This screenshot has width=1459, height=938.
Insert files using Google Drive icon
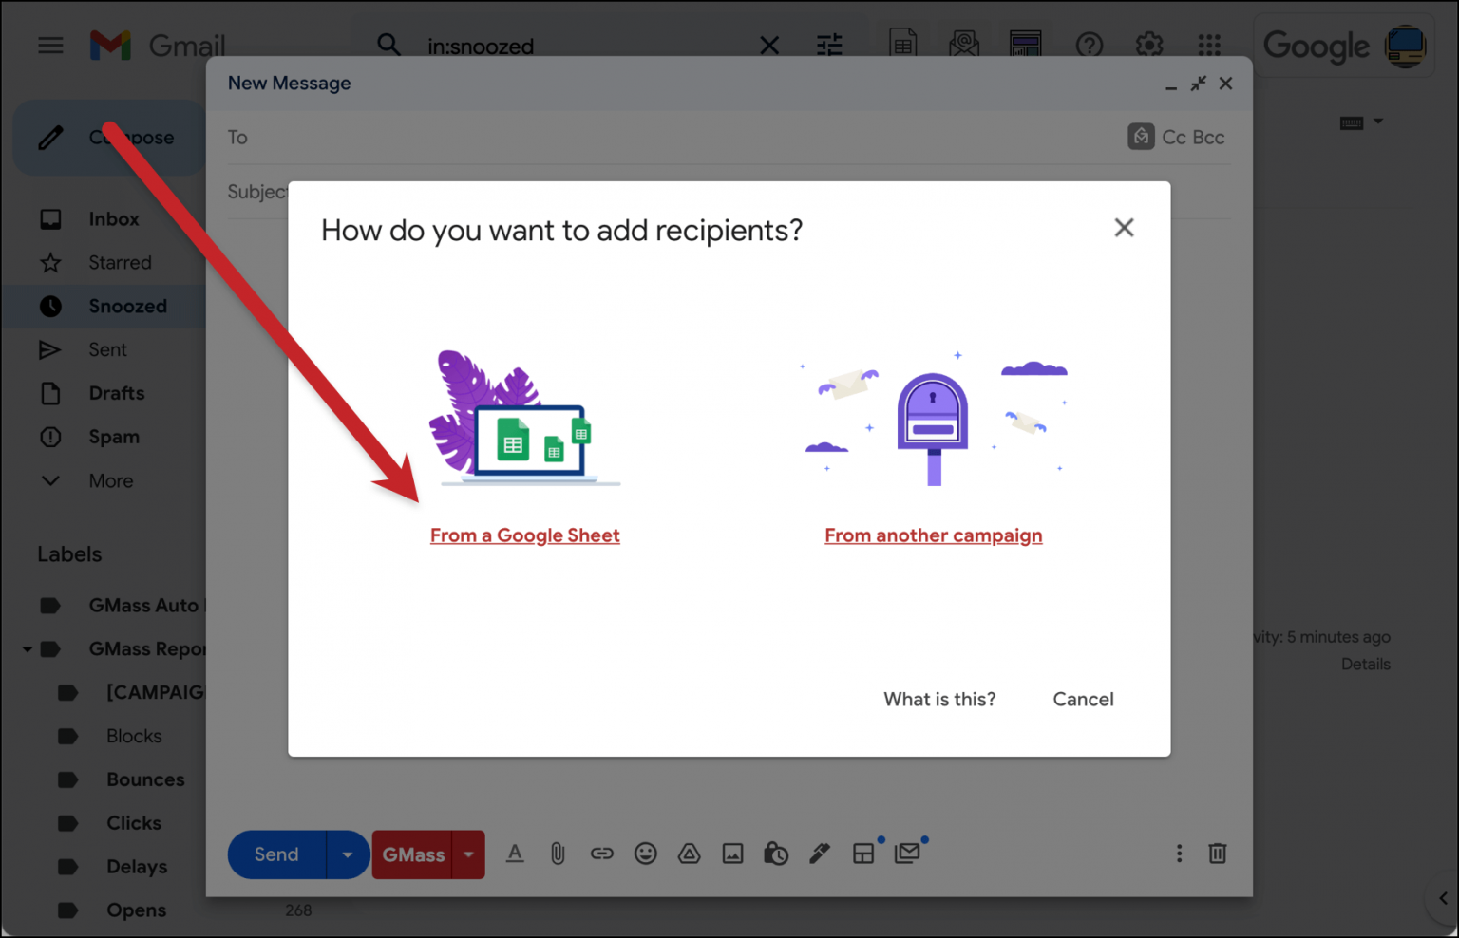(x=689, y=854)
